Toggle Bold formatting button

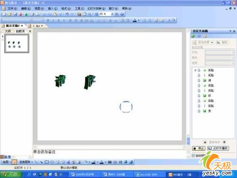pyautogui.click(x=48, y=20)
